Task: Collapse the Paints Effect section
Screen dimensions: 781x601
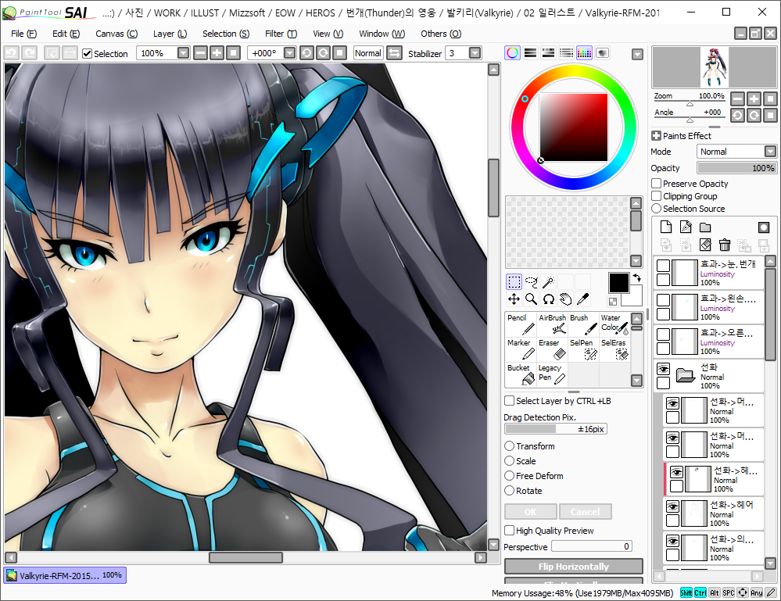Action: [657, 135]
